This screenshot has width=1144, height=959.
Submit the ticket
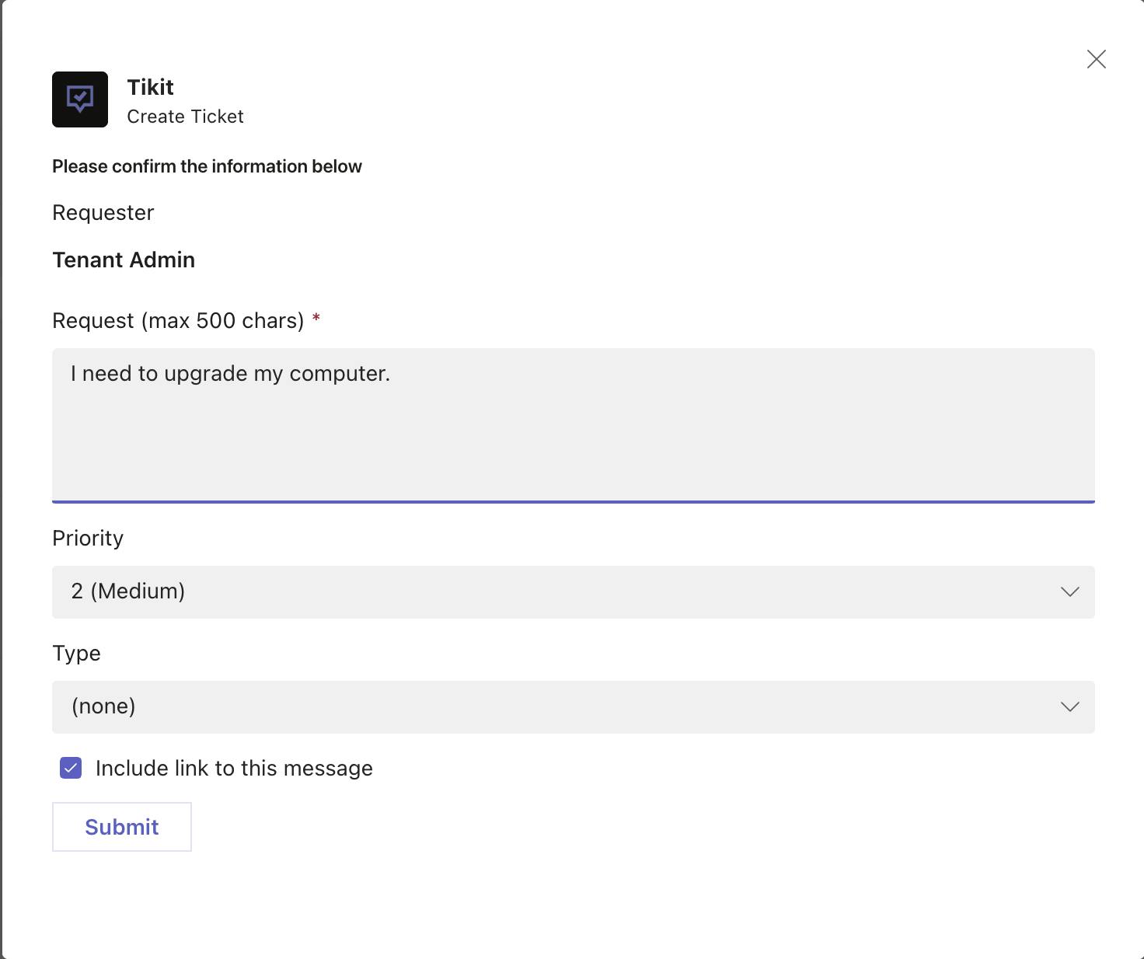click(x=122, y=827)
